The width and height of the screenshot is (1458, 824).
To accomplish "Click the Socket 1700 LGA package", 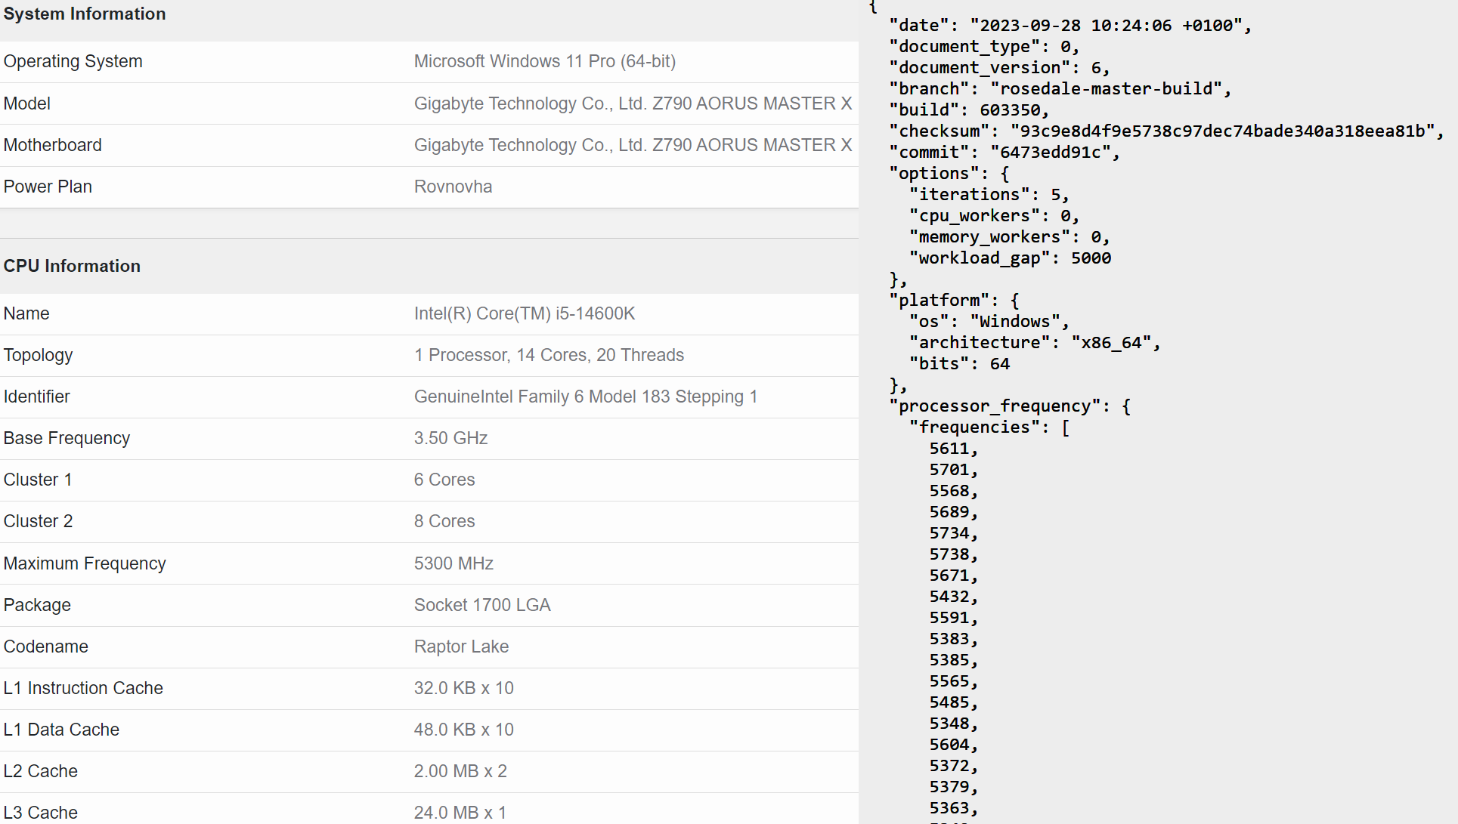I will pos(481,605).
